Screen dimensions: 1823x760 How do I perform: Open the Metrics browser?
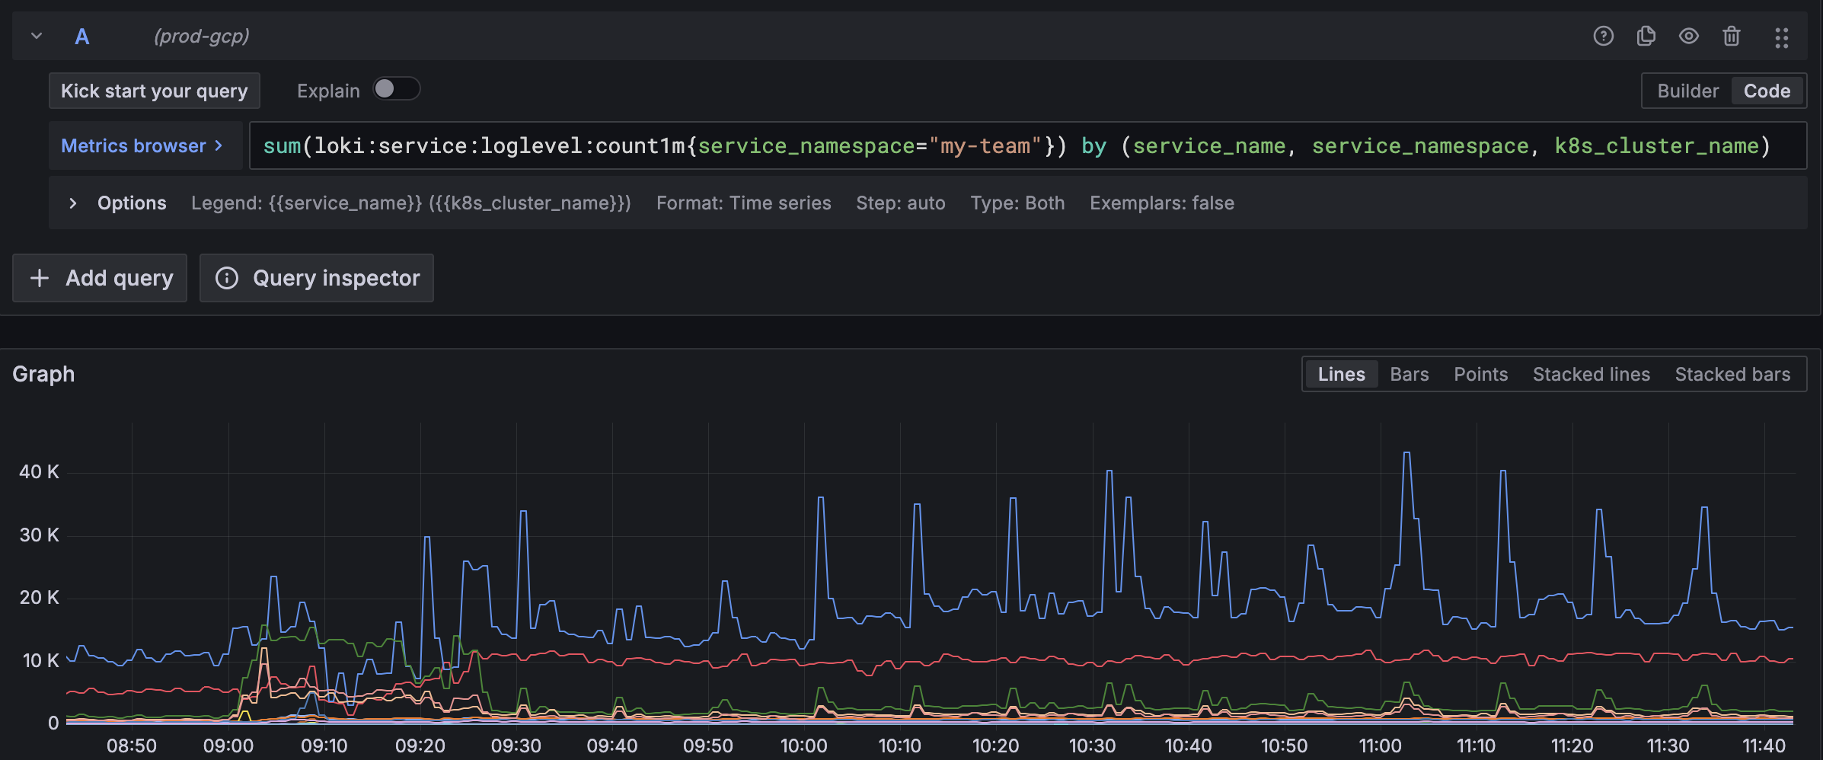145,145
